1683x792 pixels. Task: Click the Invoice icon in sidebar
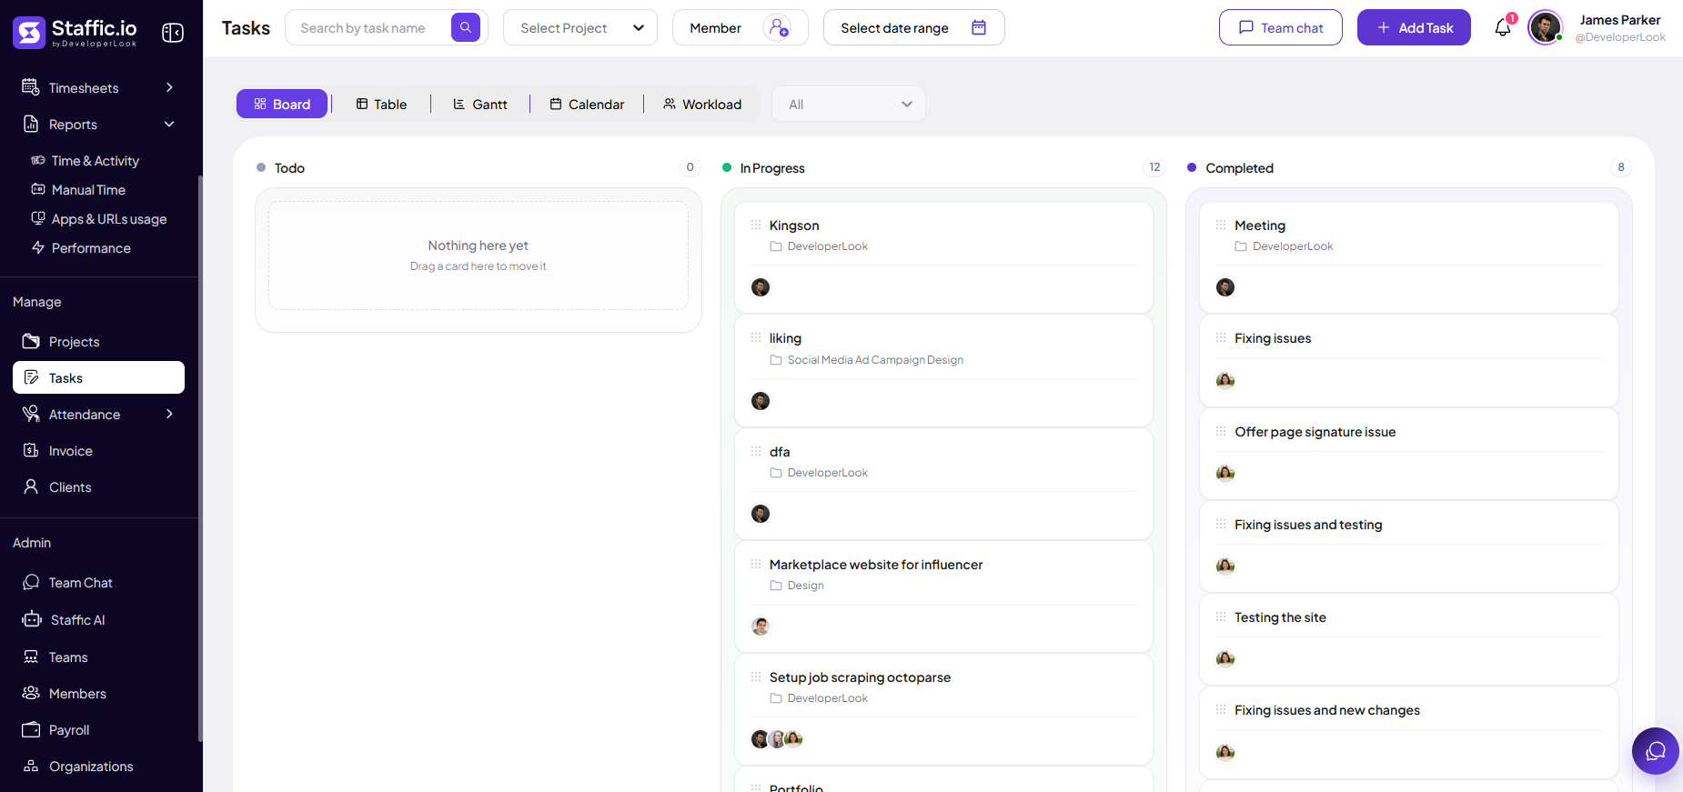[x=31, y=450]
